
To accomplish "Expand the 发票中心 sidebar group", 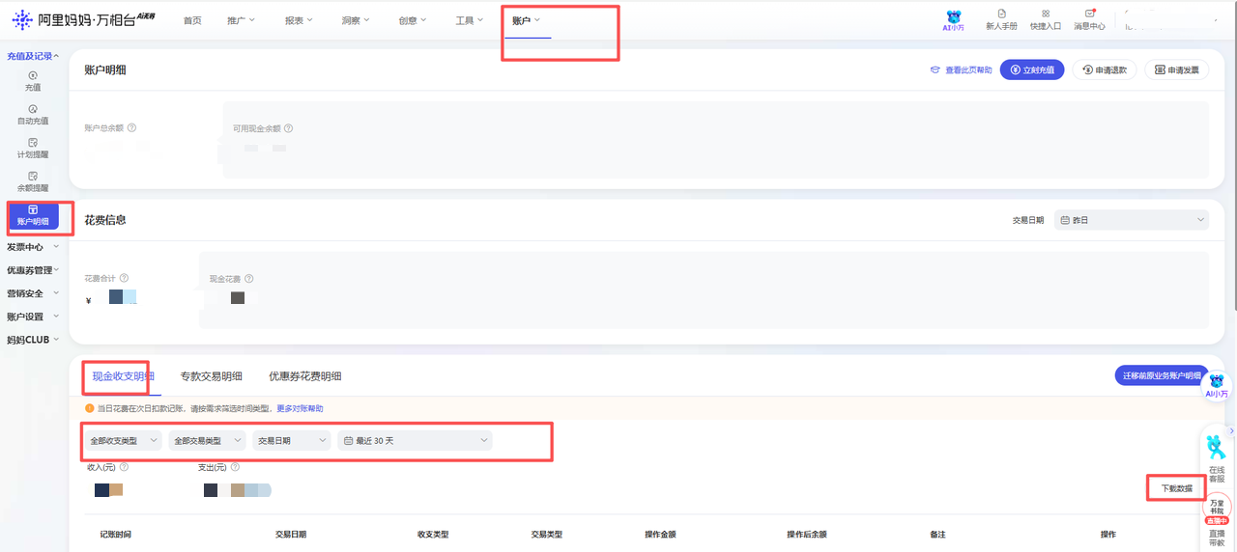I will [x=33, y=247].
